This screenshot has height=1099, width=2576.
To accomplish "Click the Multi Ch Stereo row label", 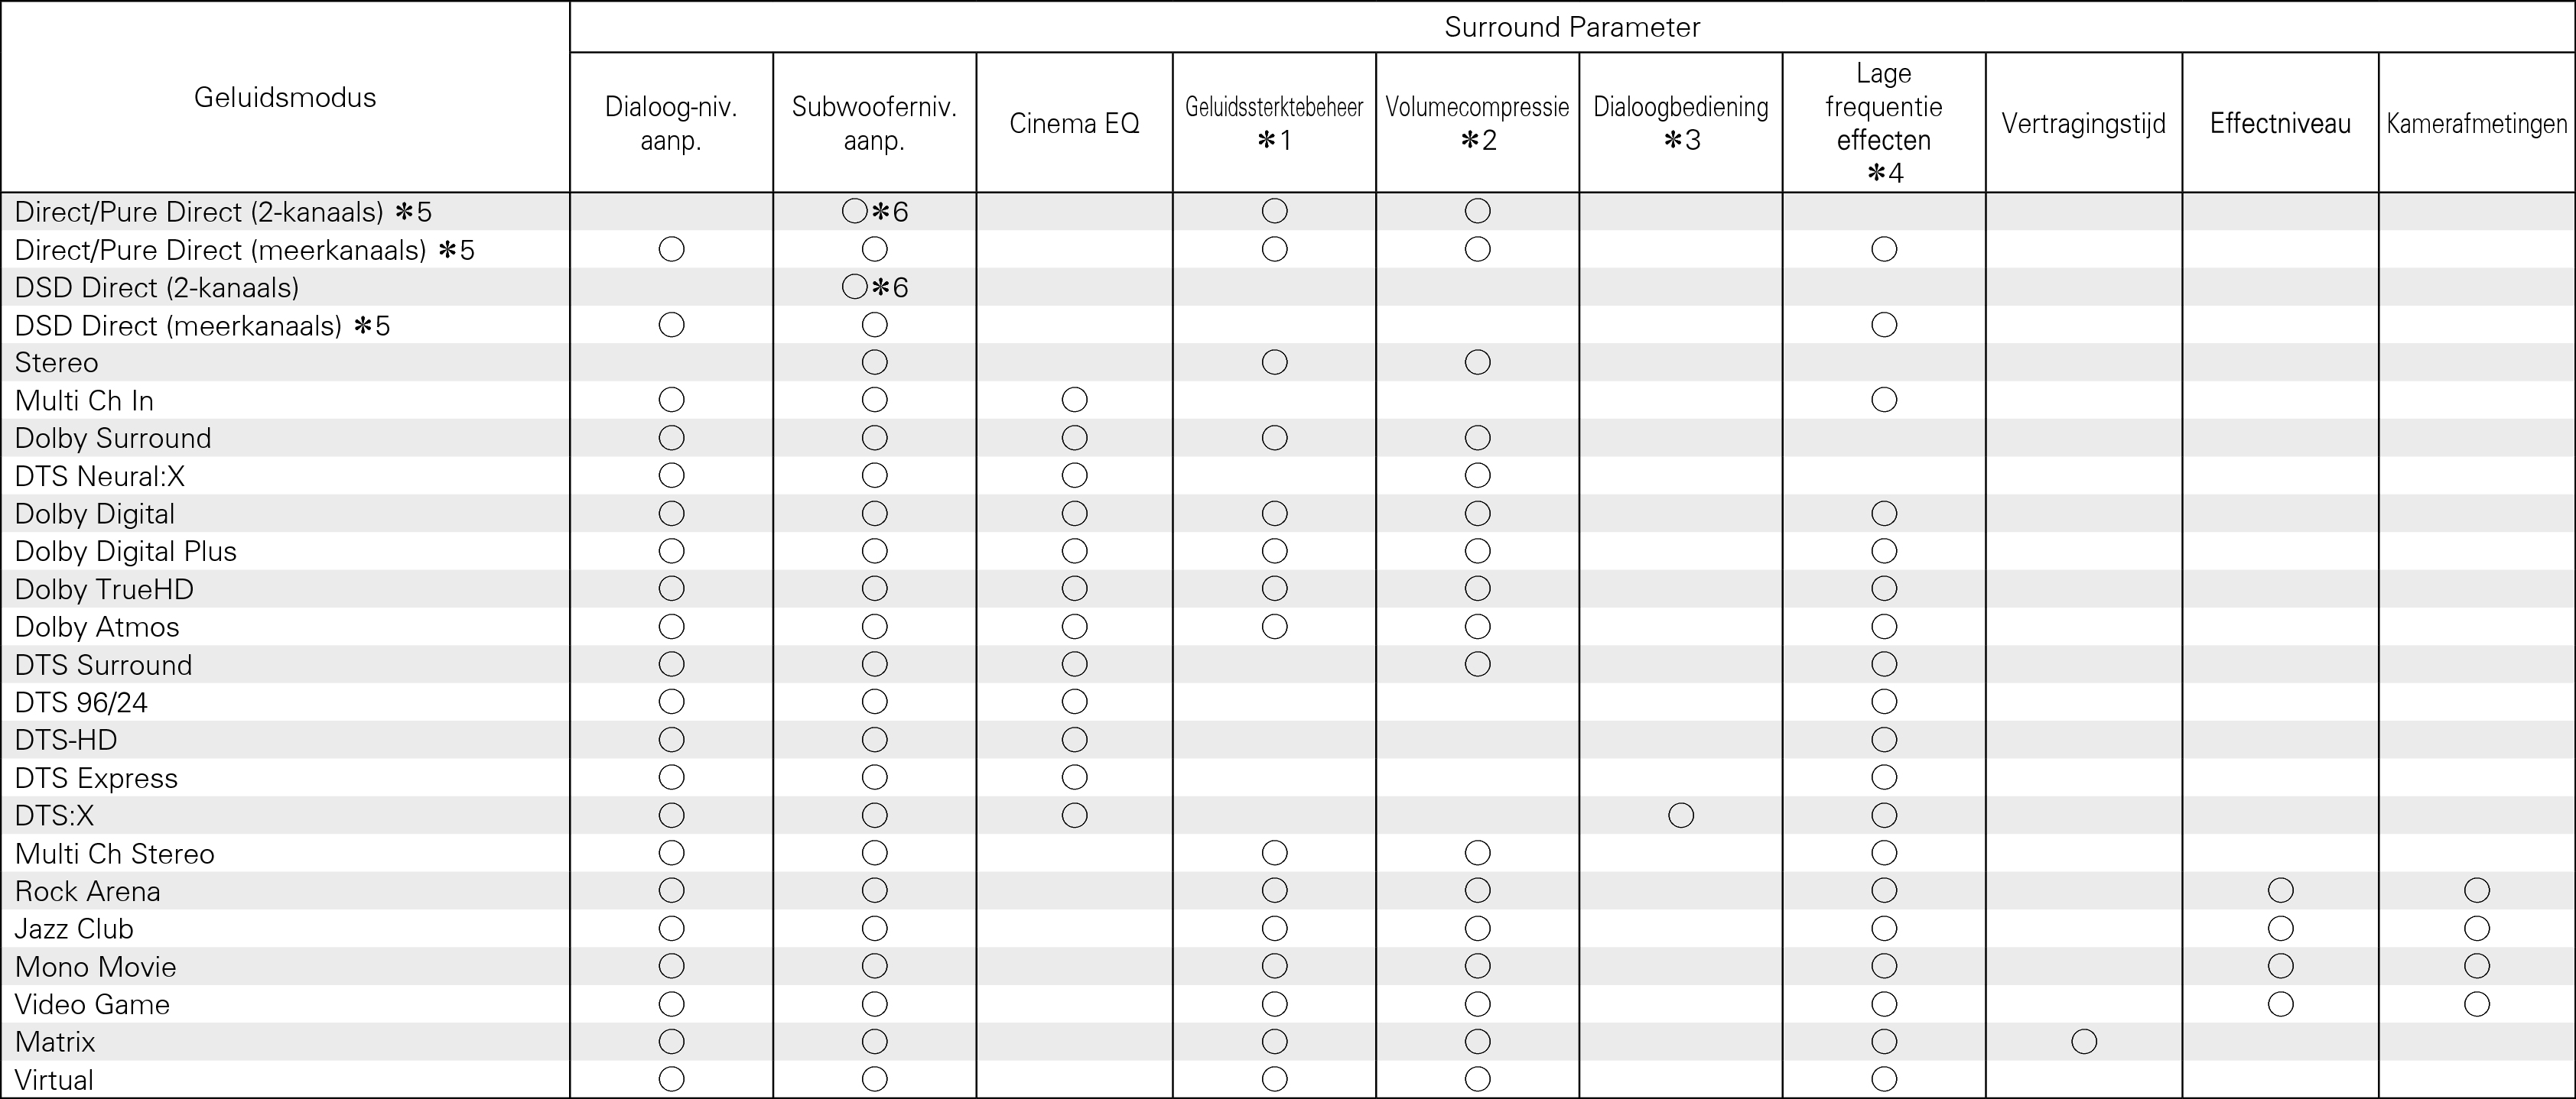I will tap(115, 854).
